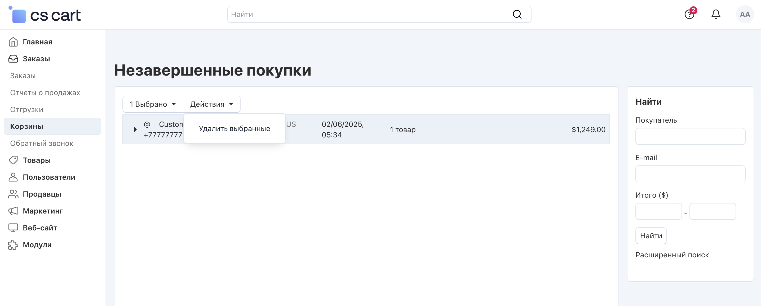Go to Отчеты о продажах submenu
Image resolution: width=761 pixels, height=306 pixels.
click(x=45, y=92)
